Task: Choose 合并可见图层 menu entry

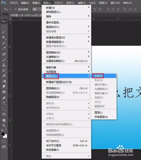Action: [67, 146]
